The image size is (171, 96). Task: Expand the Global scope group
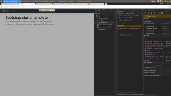(x=144, y=60)
